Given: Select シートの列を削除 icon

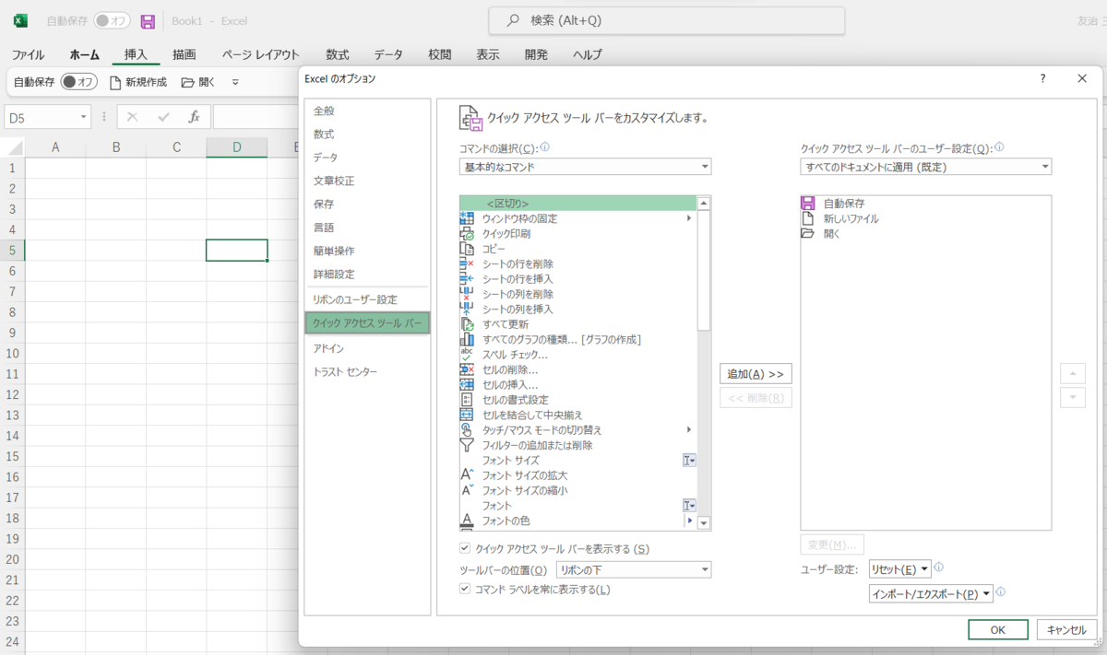Looking at the screenshot, I should click(467, 294).
